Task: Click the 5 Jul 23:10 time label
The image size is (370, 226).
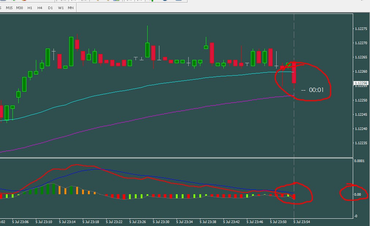Action: [44, 222]
